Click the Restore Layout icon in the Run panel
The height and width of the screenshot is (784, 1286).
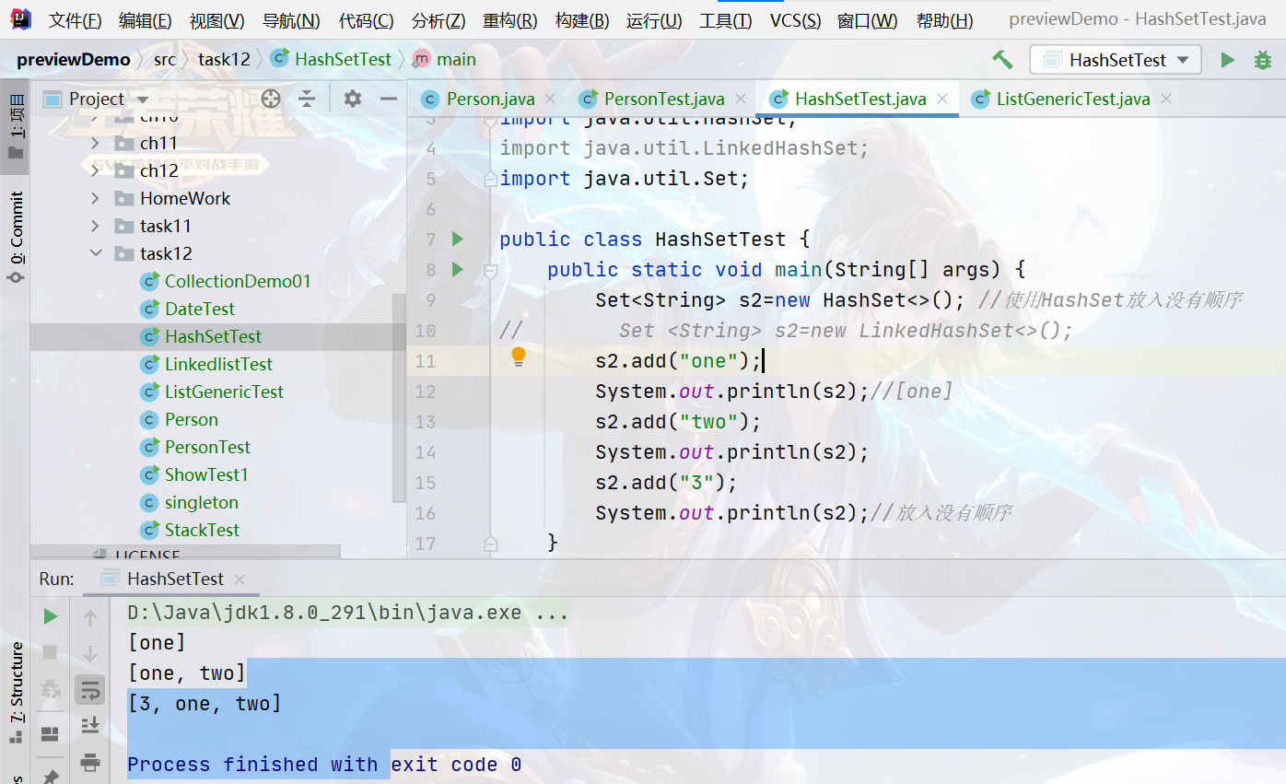51,734
